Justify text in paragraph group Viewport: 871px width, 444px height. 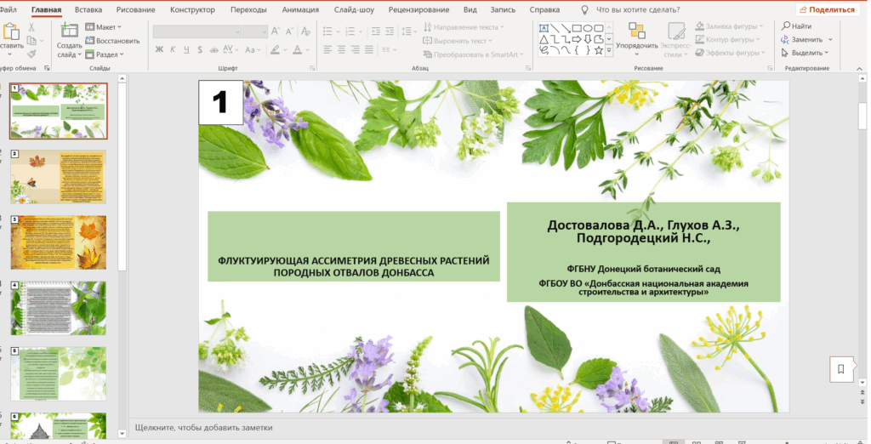pyautogui.click(x=369, y=49)
